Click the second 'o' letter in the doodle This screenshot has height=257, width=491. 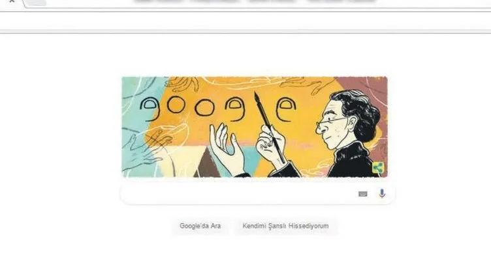point(204,107)
